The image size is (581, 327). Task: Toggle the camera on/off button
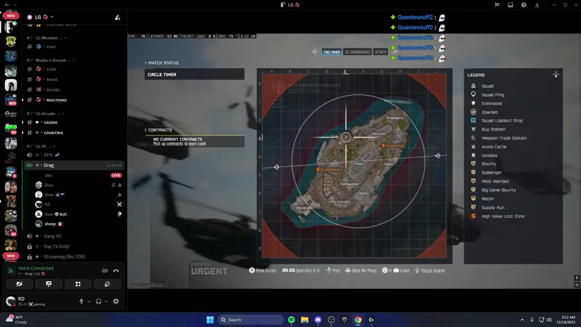click(20, 284)
